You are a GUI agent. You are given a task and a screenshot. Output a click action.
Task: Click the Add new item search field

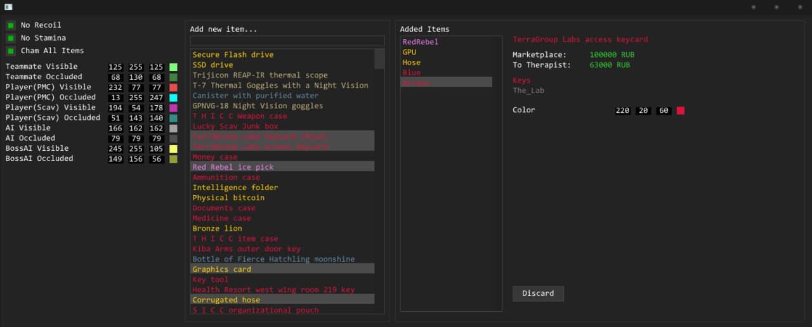(287, 41)
